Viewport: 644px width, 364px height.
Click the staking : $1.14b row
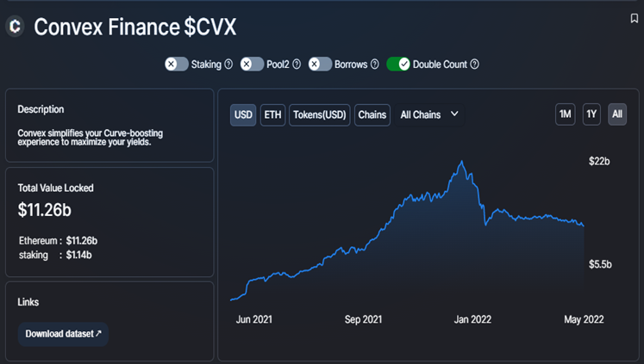point(55,255)
